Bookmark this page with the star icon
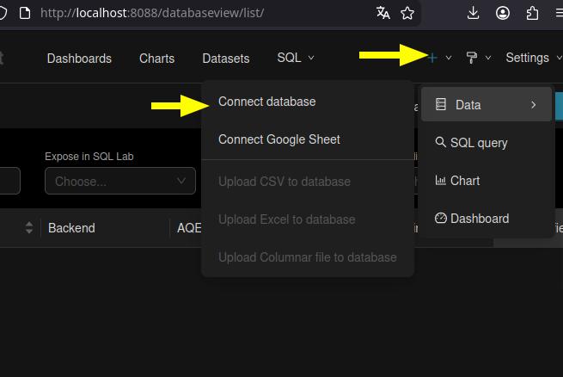 click(407, 13)
